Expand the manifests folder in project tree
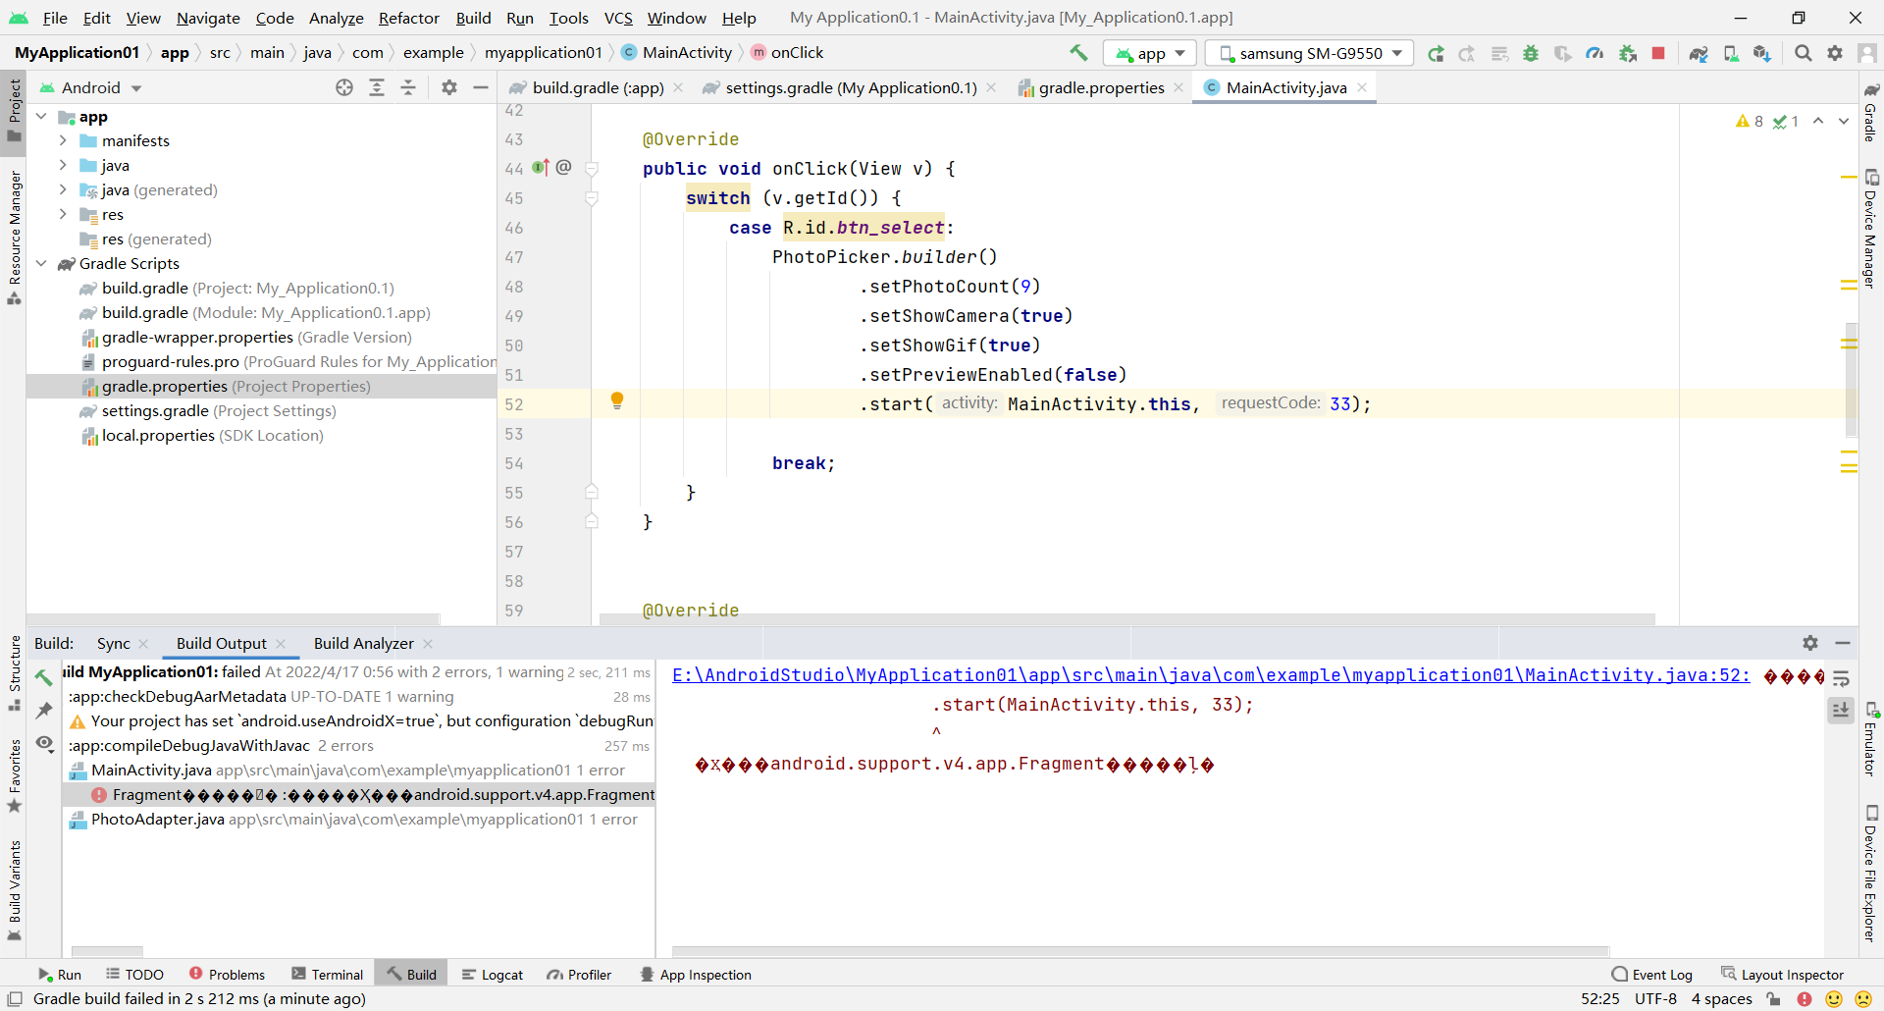Screen dimensions: 1884x1011 (x=63, y=140)
